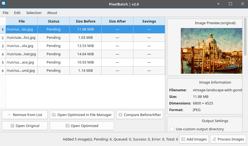
Task: Select the row header number 6
Action: pyautogui.click(x=3, y=71)
